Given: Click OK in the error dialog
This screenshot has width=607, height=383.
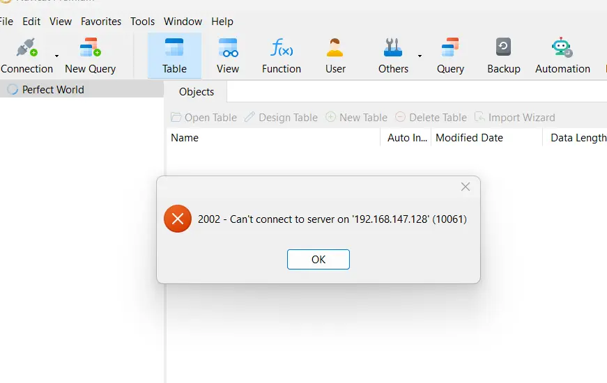Looking at the screenshot, I should 318,259.
